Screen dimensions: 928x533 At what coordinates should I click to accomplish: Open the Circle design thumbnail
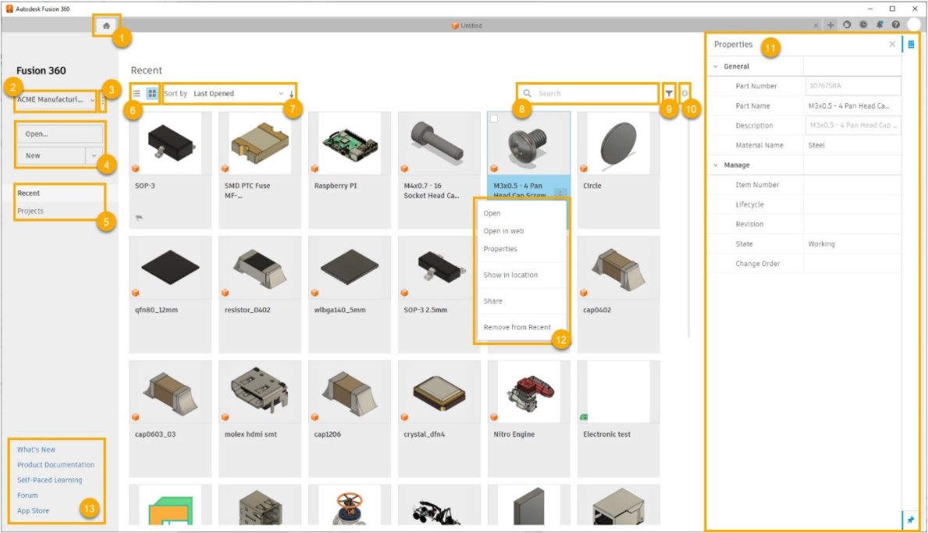(618, 143)
